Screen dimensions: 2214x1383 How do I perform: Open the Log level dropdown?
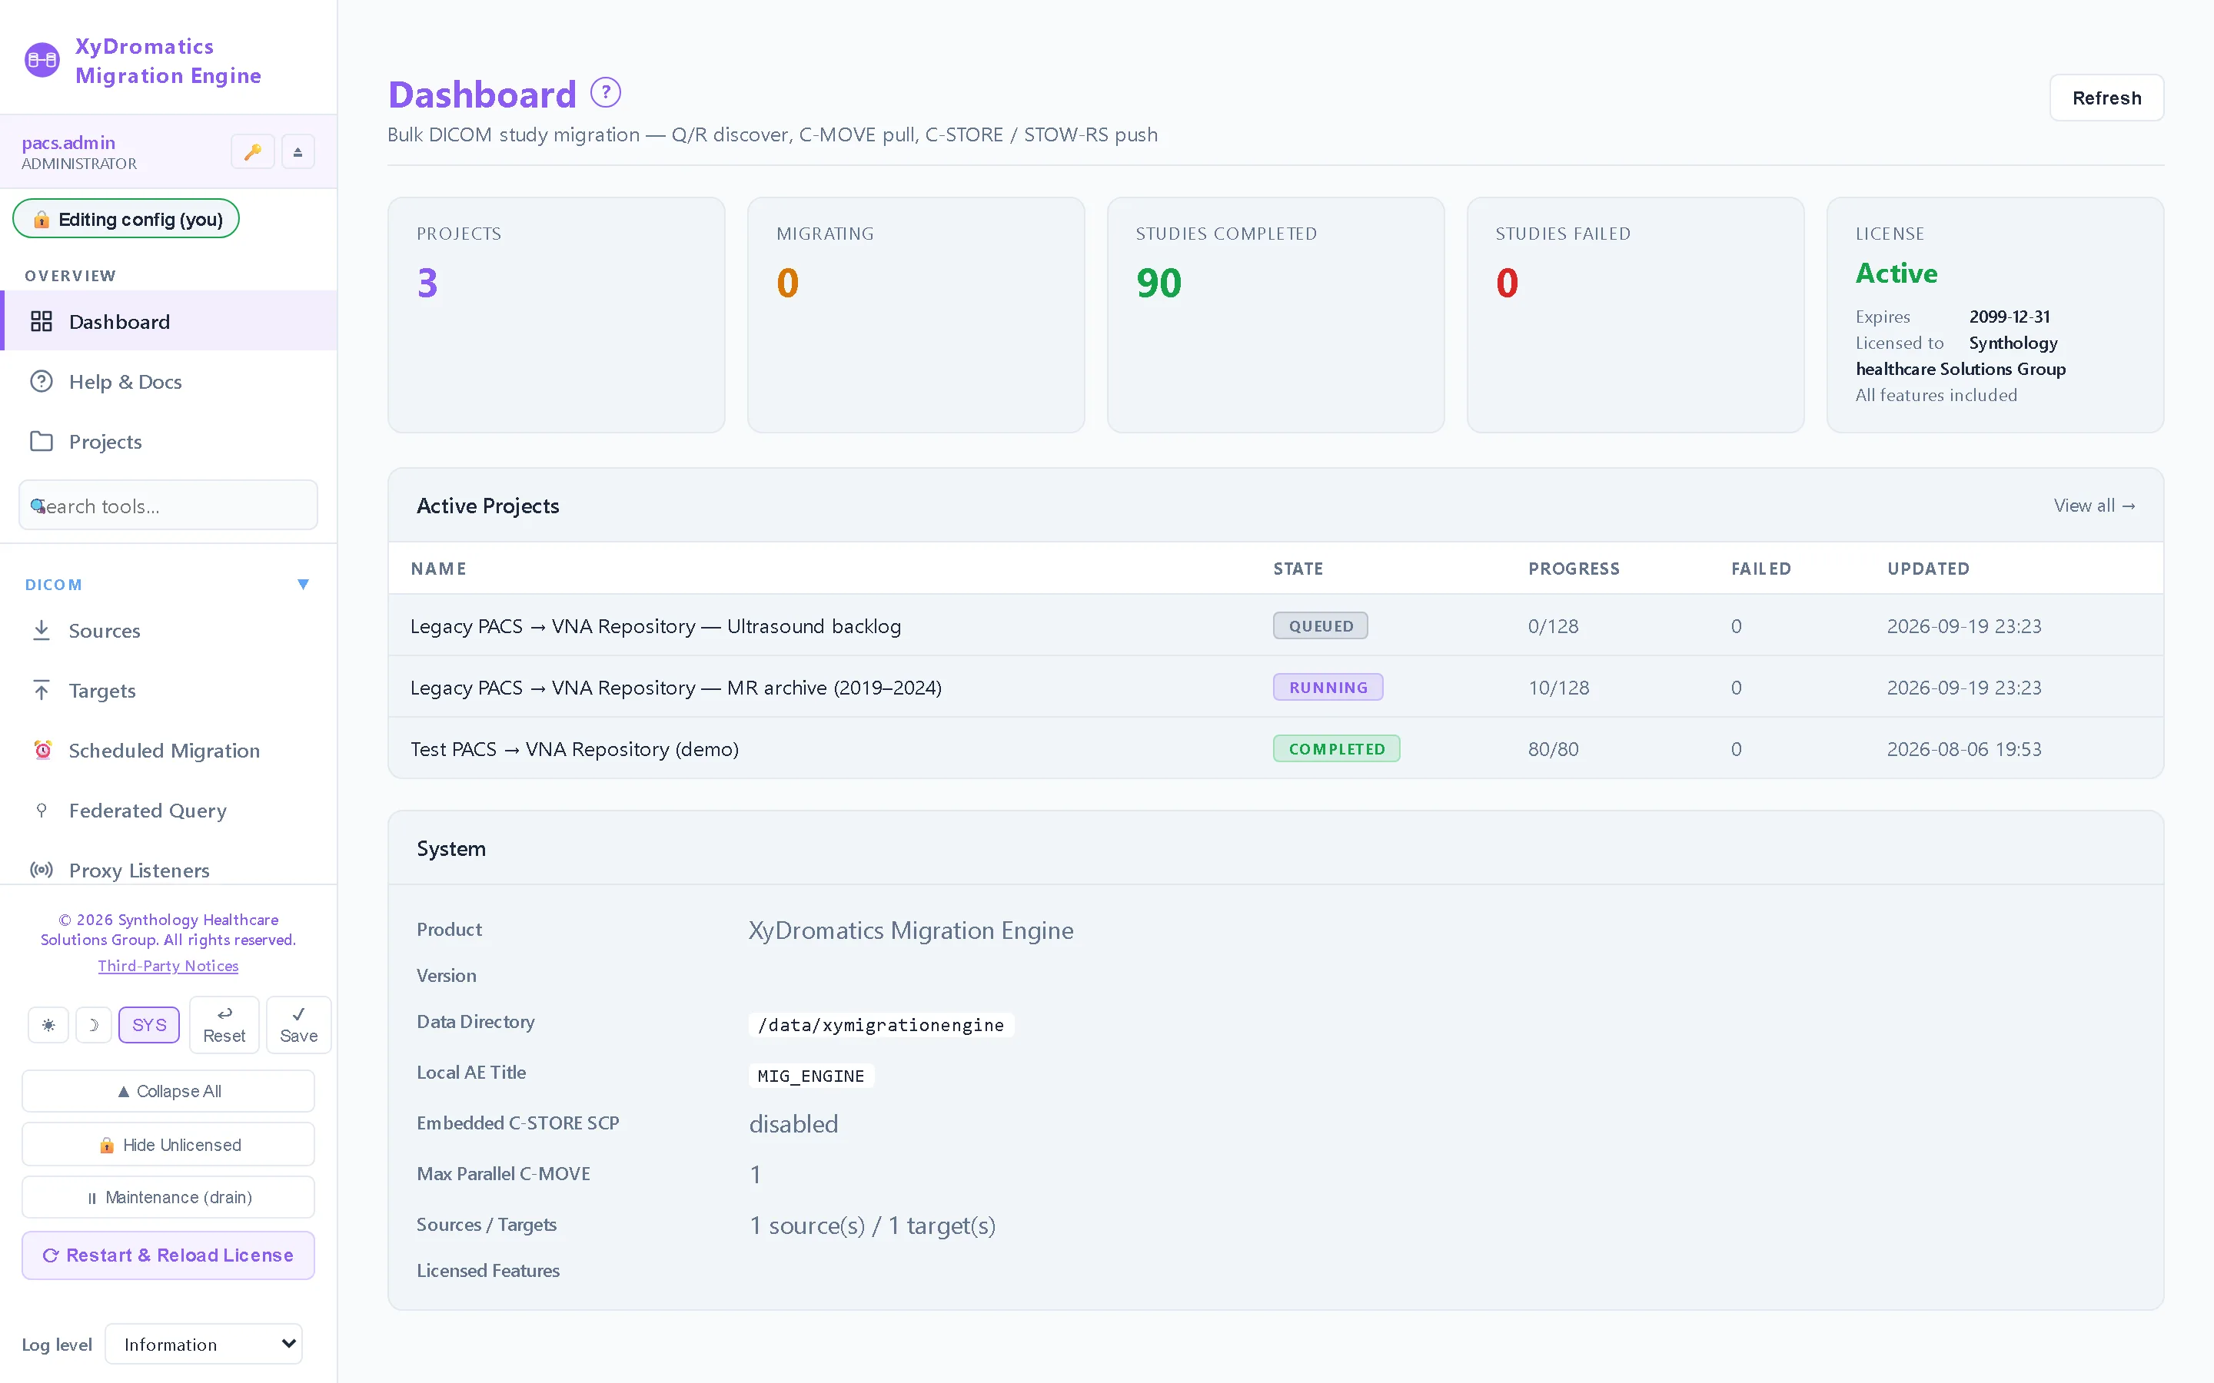pos(203,1344)
